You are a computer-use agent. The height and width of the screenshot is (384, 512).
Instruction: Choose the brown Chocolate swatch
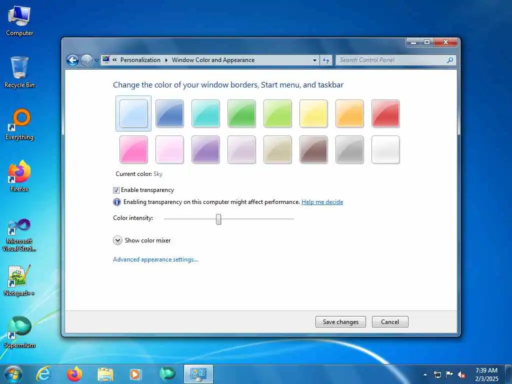(x=313, y=149)
